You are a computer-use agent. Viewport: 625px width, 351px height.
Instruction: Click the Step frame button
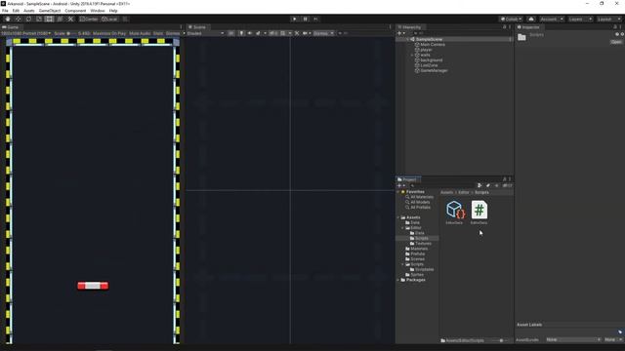pos(315,19)
